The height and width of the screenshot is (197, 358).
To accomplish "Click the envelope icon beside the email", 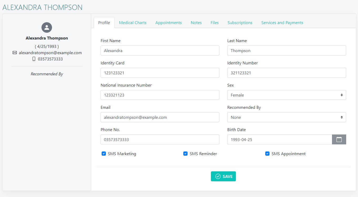I will [x=15, y=53].
